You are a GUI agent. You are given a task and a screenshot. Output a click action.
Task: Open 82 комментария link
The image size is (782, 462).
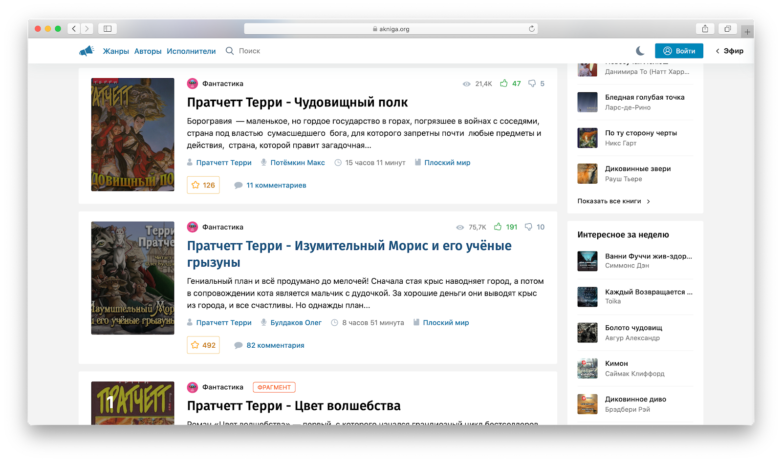pos(275,345)
